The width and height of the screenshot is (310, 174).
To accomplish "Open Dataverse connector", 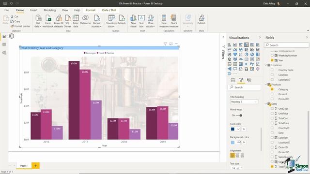I will (x=85, y=19).
